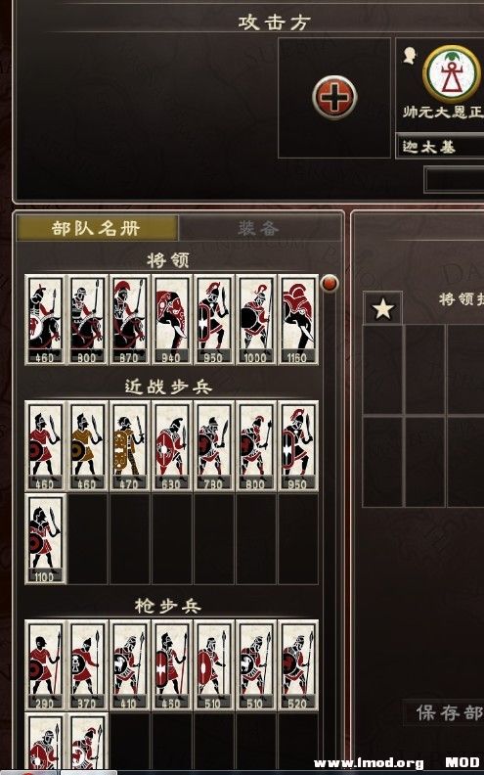This screenshot has height=775, width=484.
Task: Select the melee infantry card costing 780
Action: coord(213,446)
